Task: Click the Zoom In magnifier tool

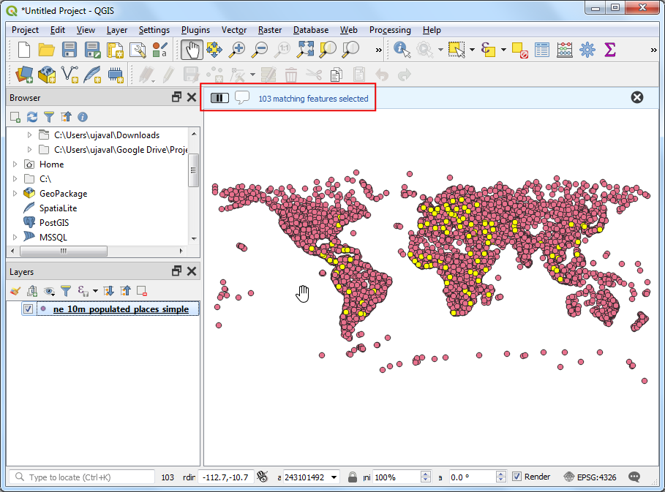Action: pos(237,50)
